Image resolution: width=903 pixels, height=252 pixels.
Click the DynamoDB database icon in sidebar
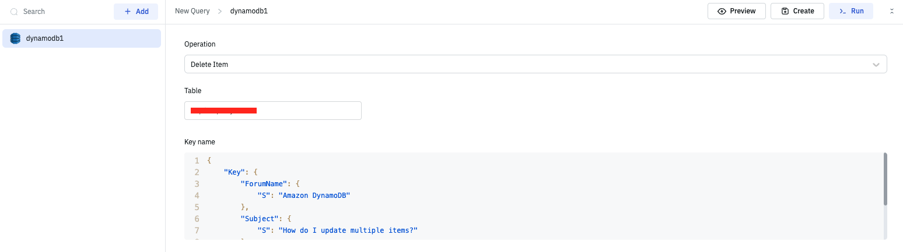15,38
